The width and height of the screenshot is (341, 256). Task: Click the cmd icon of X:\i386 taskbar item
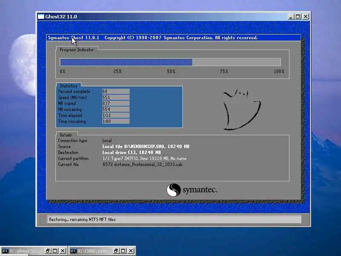coord(73,251)
